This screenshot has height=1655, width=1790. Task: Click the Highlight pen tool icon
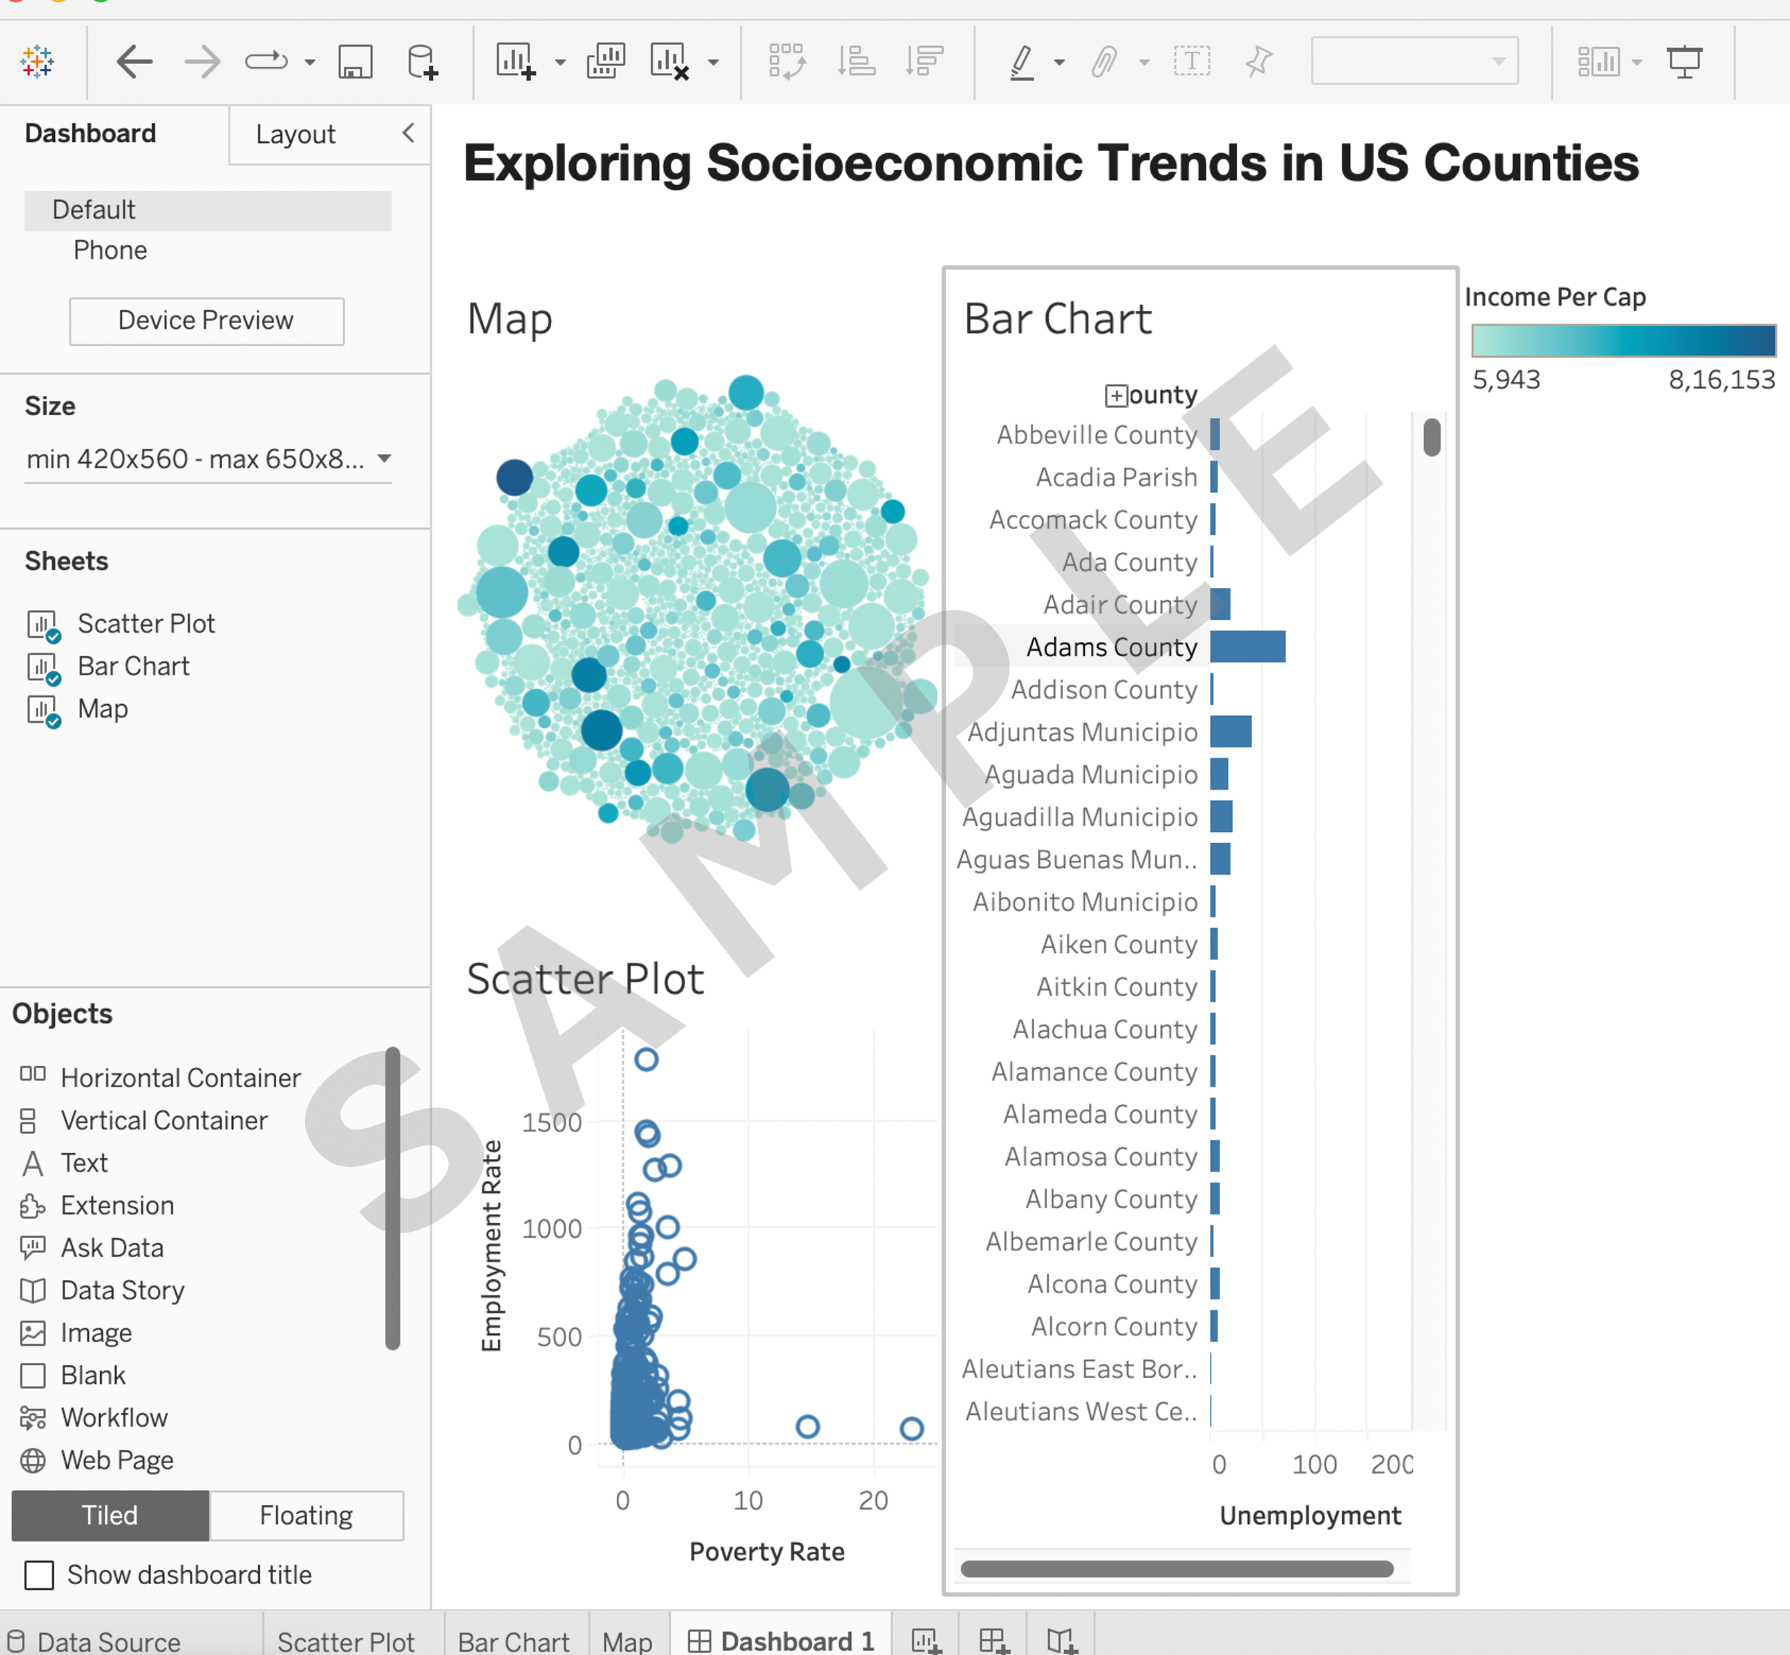1021,62
